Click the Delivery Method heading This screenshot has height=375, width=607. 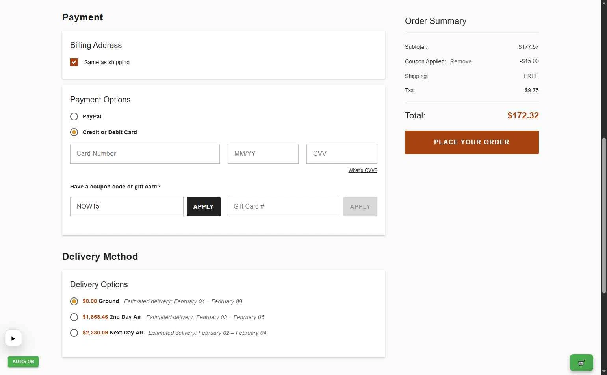tap(100, 257)
